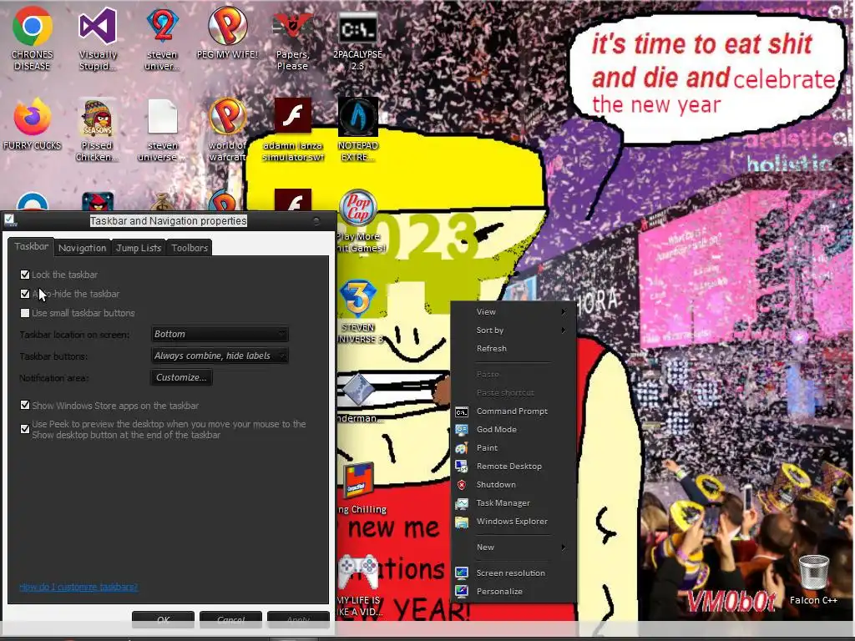Open the PEG MY WIFE! desktop icon

pyautogui.click(x=227, y=26)
